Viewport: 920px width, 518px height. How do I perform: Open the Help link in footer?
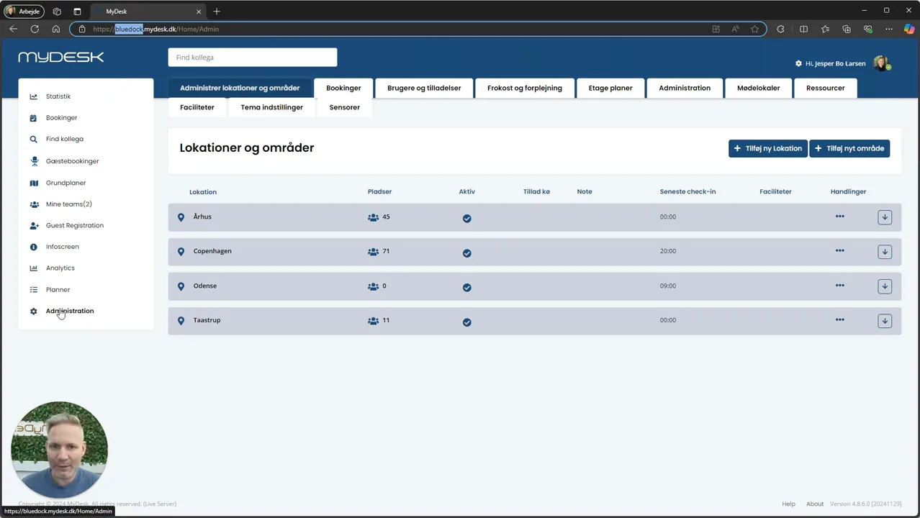(788, 504)
